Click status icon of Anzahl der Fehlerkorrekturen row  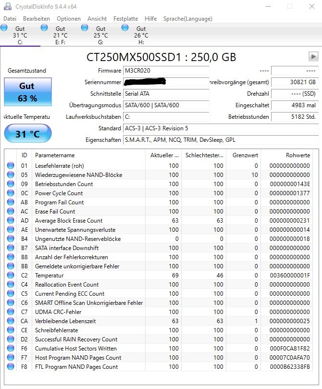11,257
